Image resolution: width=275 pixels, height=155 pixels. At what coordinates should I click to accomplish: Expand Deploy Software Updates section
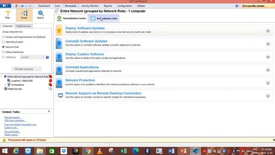268,31
